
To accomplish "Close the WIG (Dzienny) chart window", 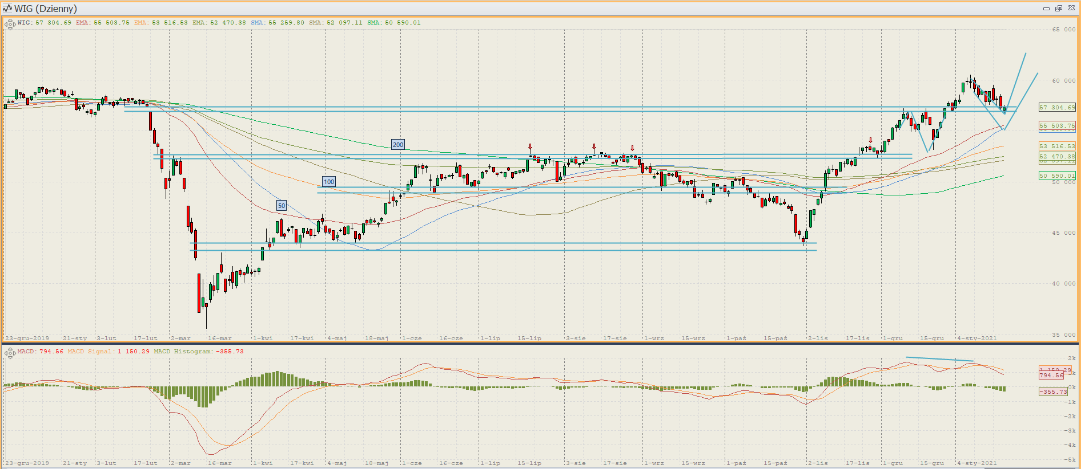I will click(1071, 9).
